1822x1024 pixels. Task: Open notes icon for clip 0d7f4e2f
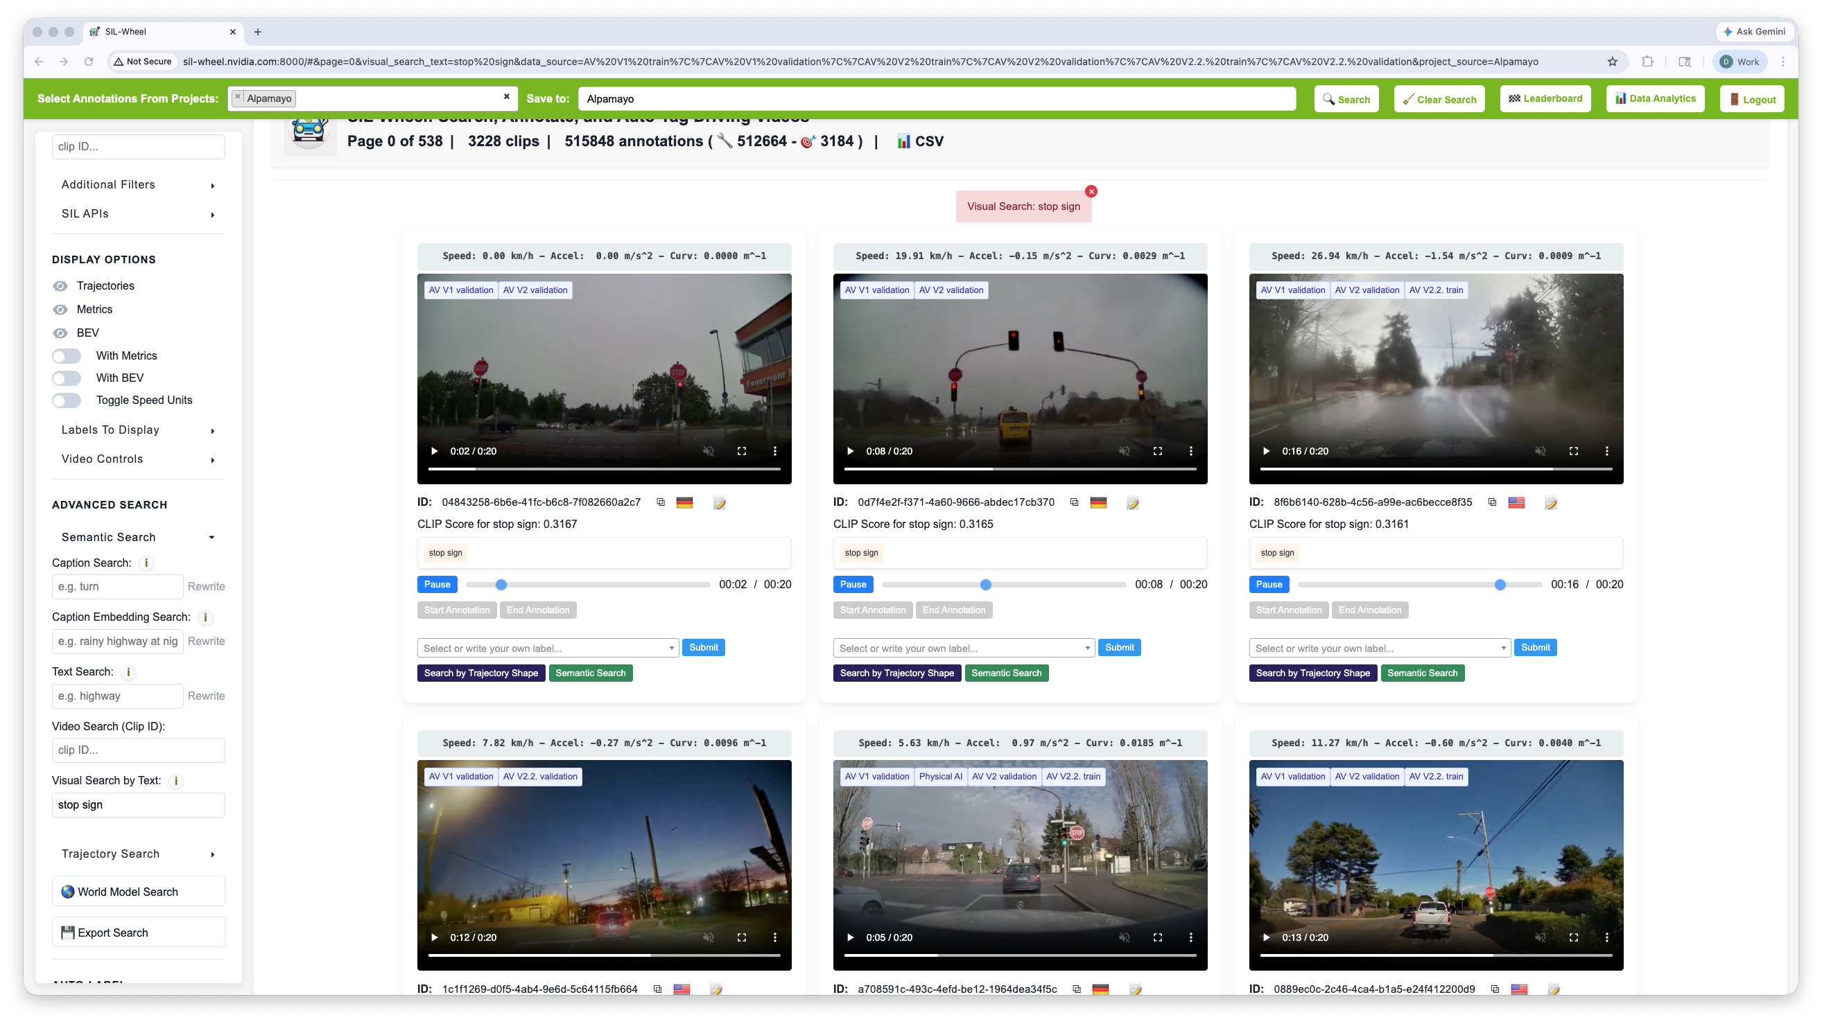tap(1132, 503)
